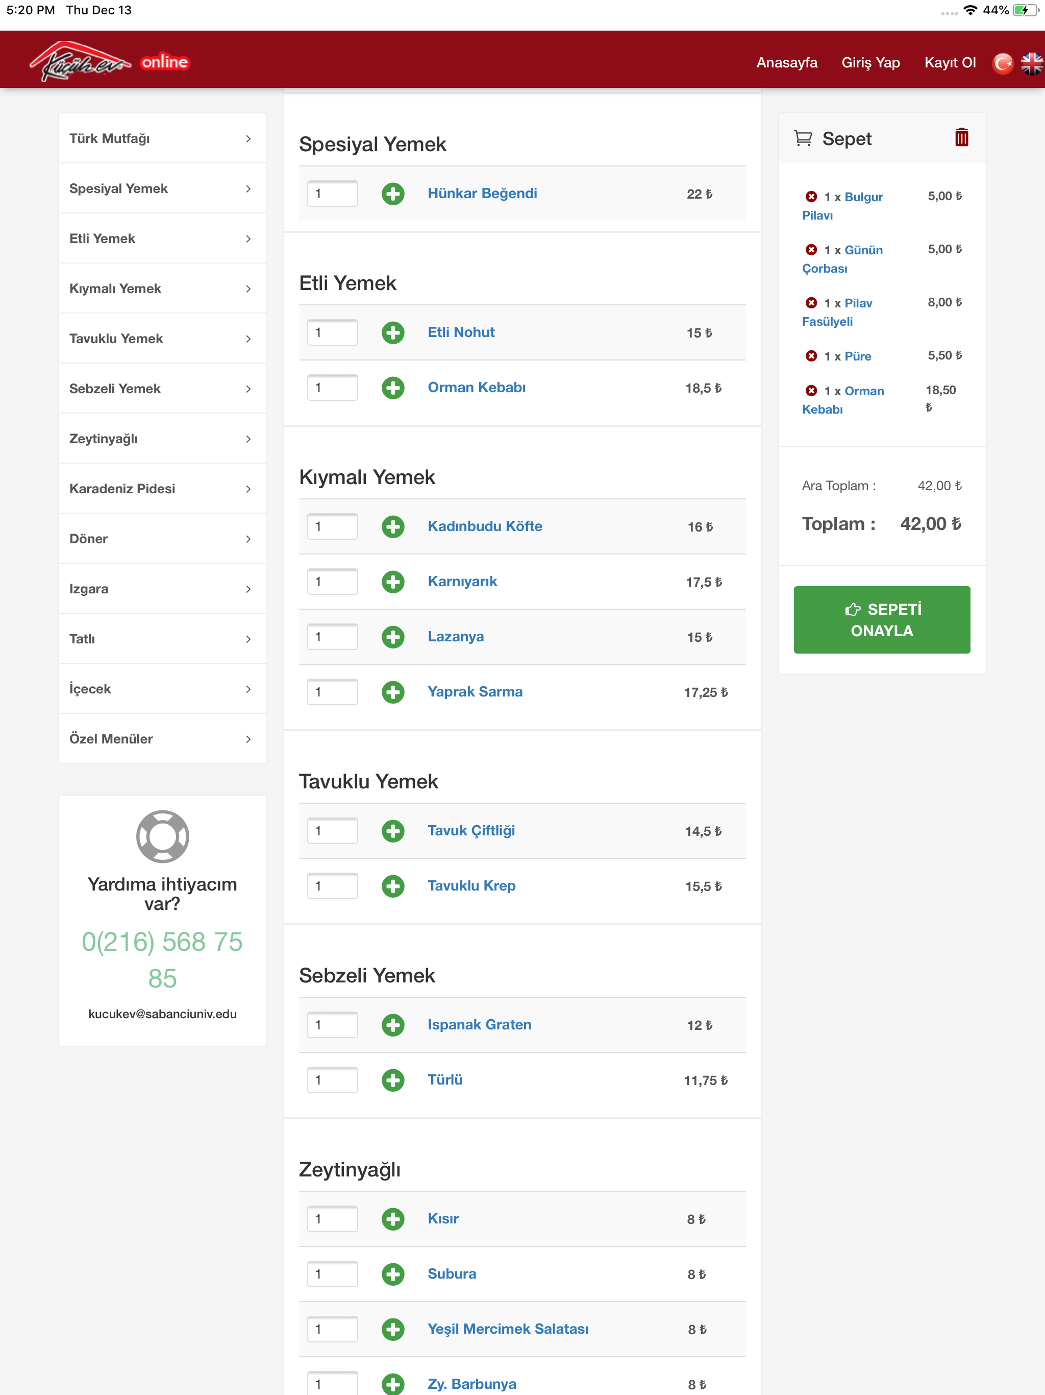Click the Küçükev online logo
1045x1395 pixels.
pyautogui.click(x=109, y=61)
